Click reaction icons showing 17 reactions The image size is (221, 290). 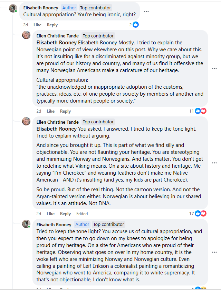click(x=200, y=213)
